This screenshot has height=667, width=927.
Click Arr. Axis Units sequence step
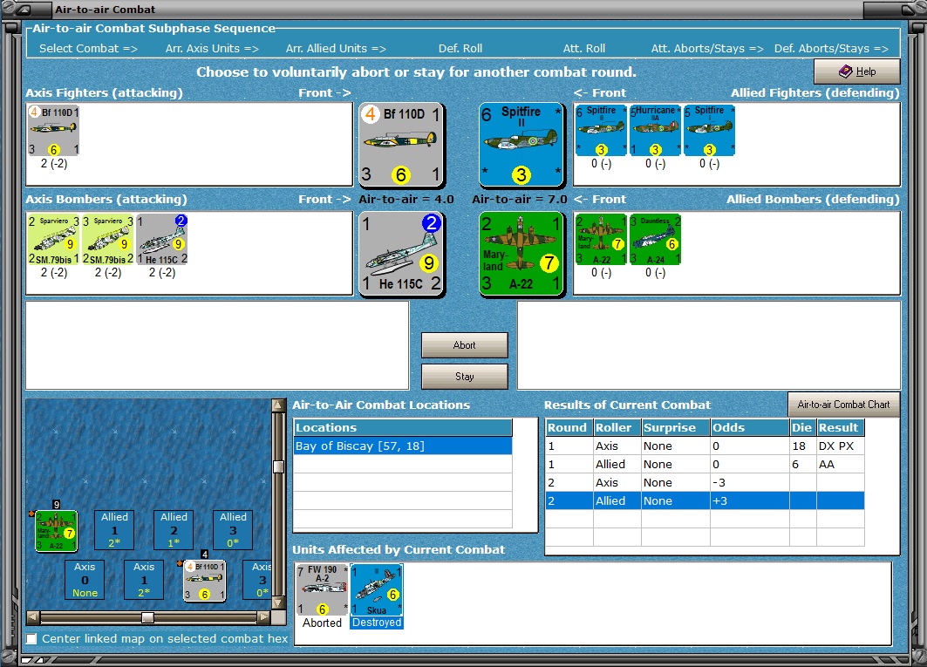[x=212, y=49]
